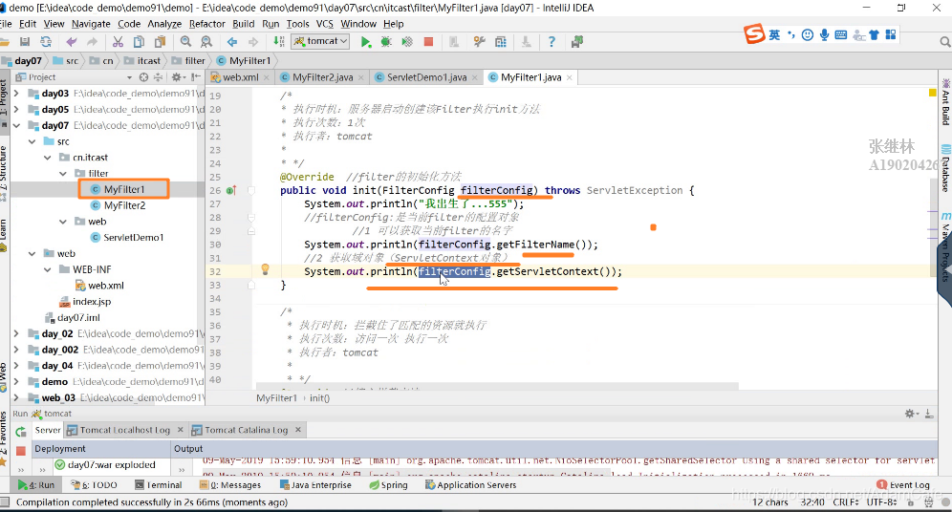Screen dimensions: 952x512
Task: Rerun tomcat with the green rerun icon
Action: (x=21, y=432)
